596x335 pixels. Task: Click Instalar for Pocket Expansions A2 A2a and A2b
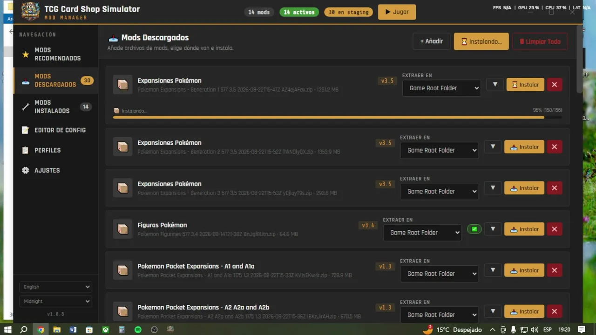pos(524,312)
